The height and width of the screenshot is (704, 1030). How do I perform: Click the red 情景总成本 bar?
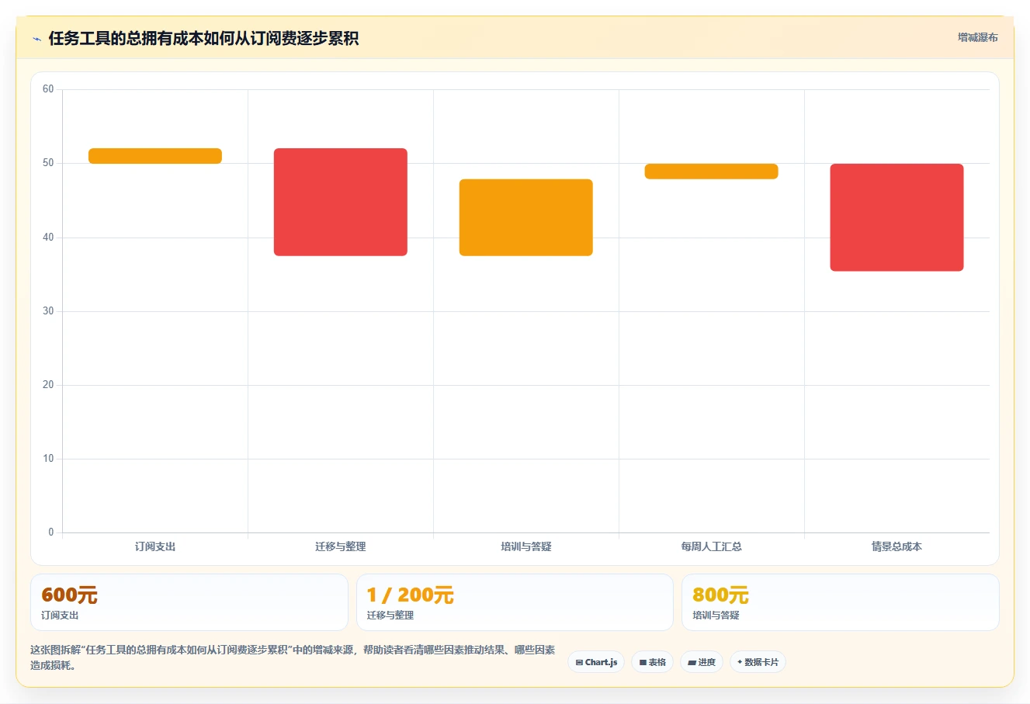(897, 217)
